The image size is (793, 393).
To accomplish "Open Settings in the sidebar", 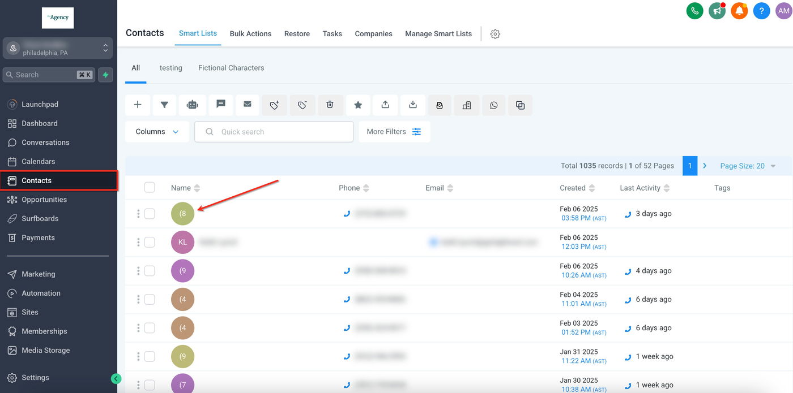I will tap(35, 378).
